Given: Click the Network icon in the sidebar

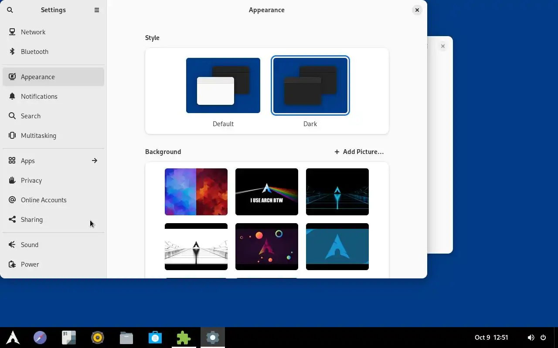Looking at the screenshot, I should click(12, 32).
